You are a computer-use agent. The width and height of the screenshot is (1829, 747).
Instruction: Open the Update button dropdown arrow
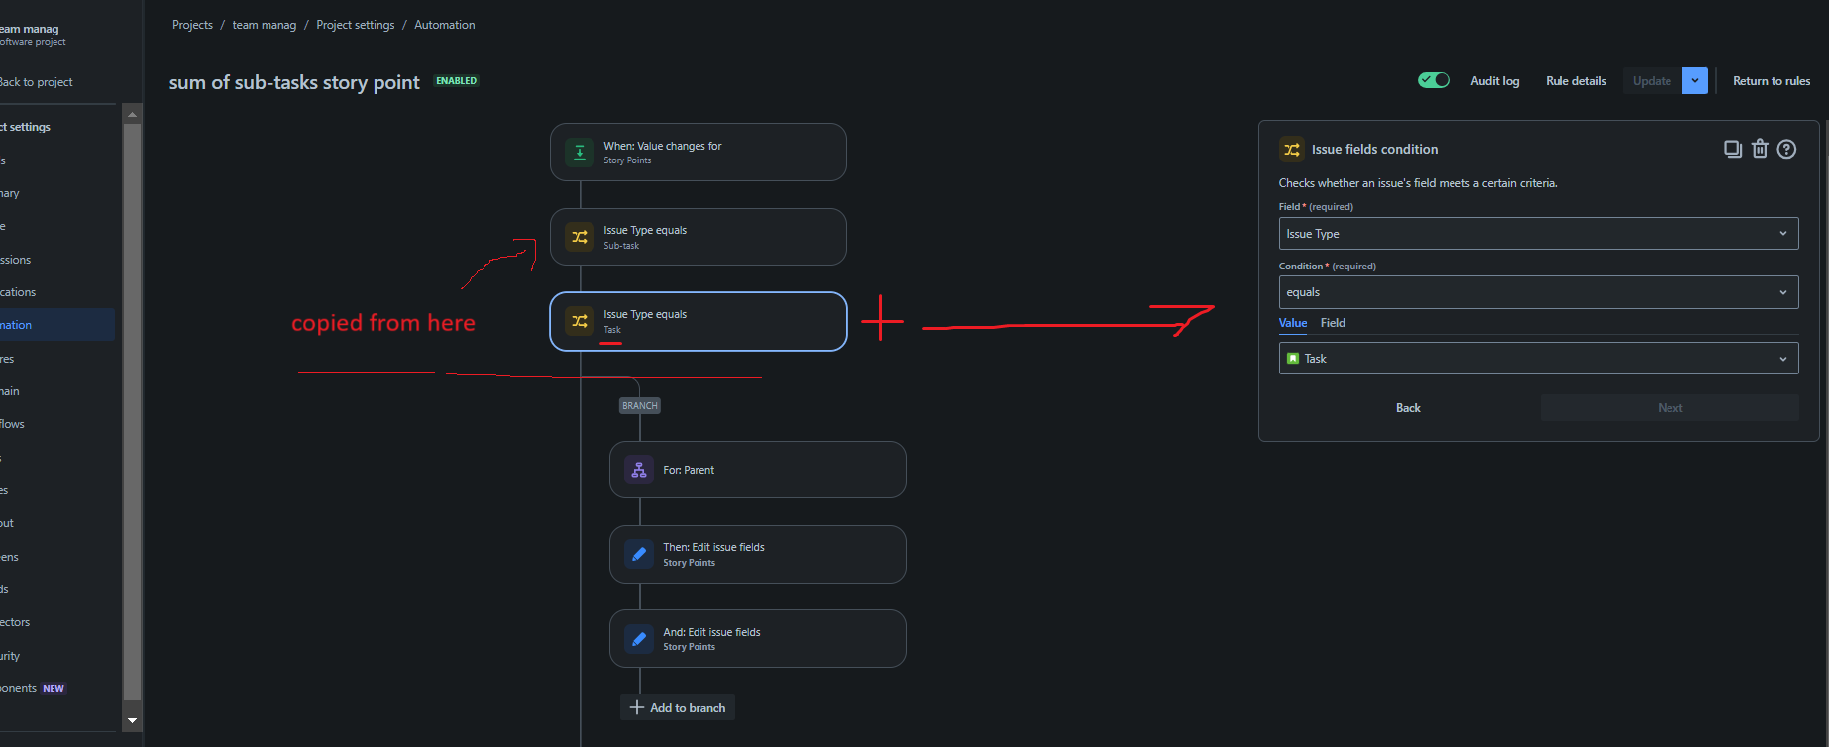click(1695, 81)
